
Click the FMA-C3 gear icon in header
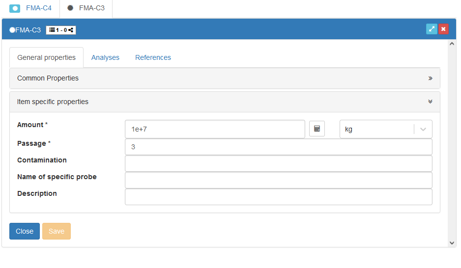(x=12, y=30)
